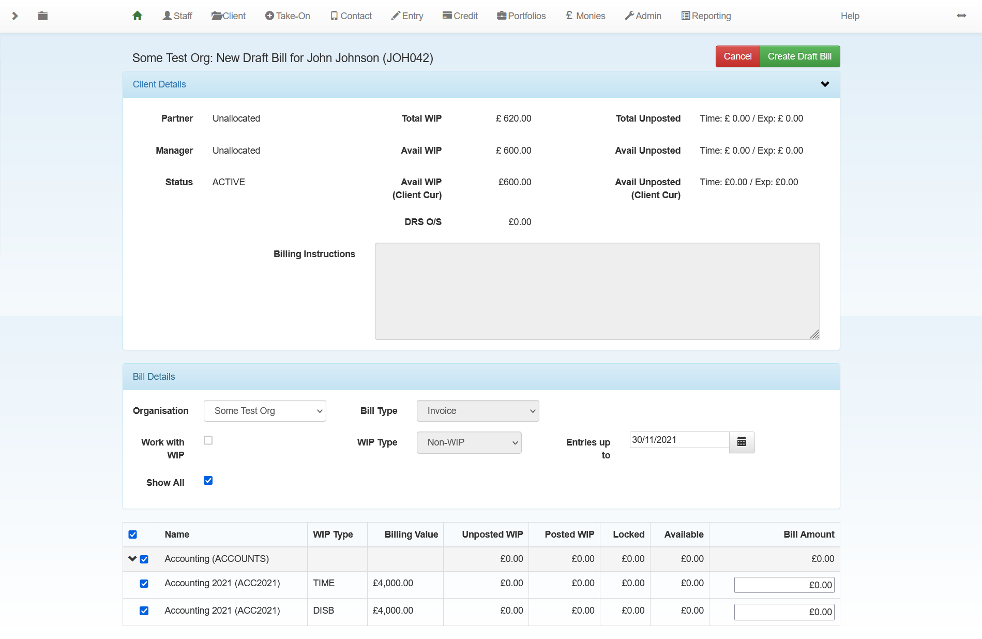Expand sidebar with the right chevron icon
The width and height of the screenshot is (982, 639).
(15, 16)
